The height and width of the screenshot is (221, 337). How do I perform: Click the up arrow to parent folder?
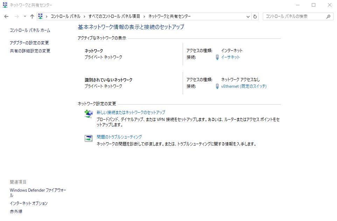(32, 16)
